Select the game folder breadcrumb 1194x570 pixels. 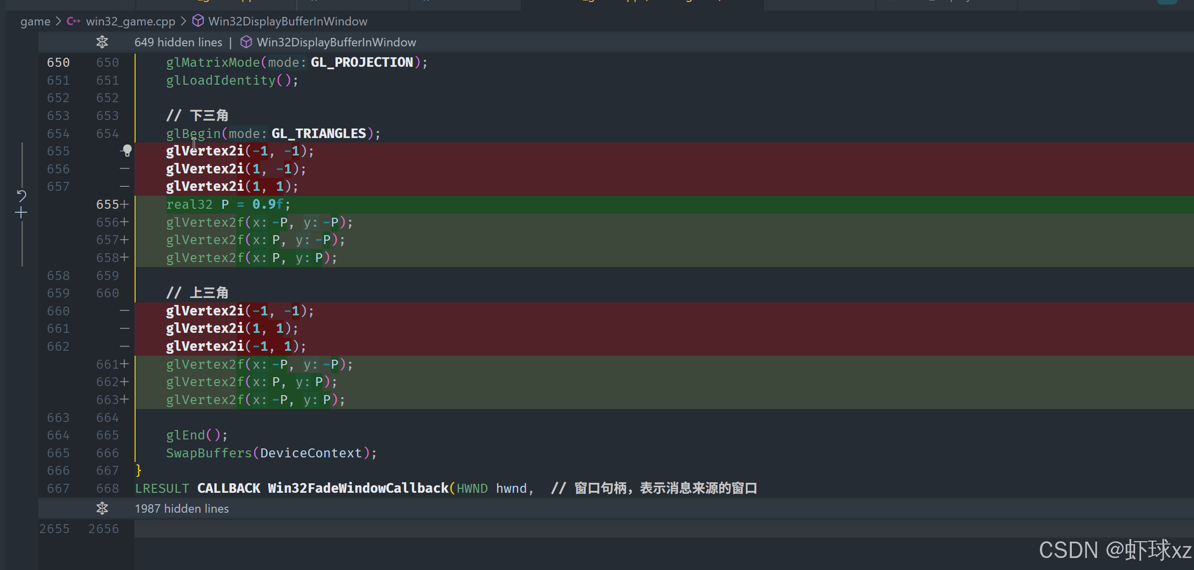click(35, 21)
